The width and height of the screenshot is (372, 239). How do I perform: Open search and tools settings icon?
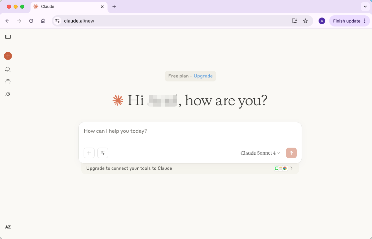tap(103, 153)
